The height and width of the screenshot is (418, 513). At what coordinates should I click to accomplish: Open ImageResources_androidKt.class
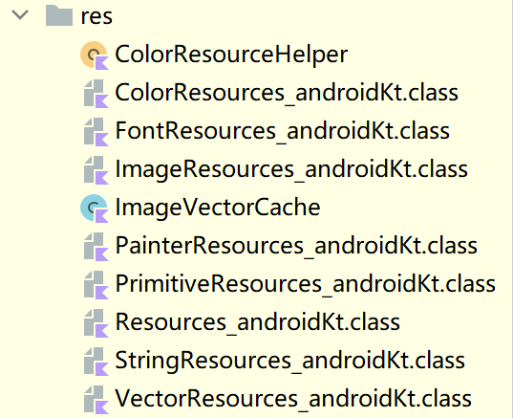tap(291, 169)
